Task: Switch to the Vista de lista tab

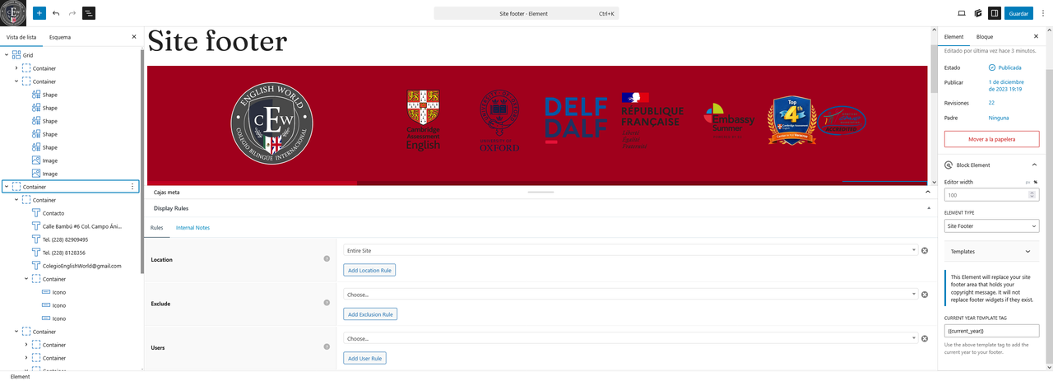Action: click(x=21, y=37)
